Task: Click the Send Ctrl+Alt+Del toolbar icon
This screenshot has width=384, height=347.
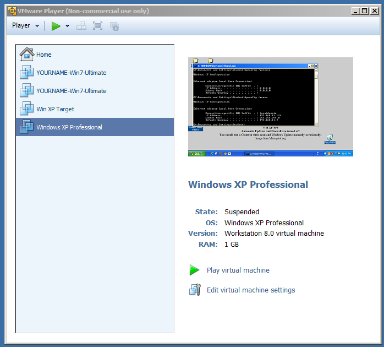Action: pyautogui.click(x=81, y=26)
